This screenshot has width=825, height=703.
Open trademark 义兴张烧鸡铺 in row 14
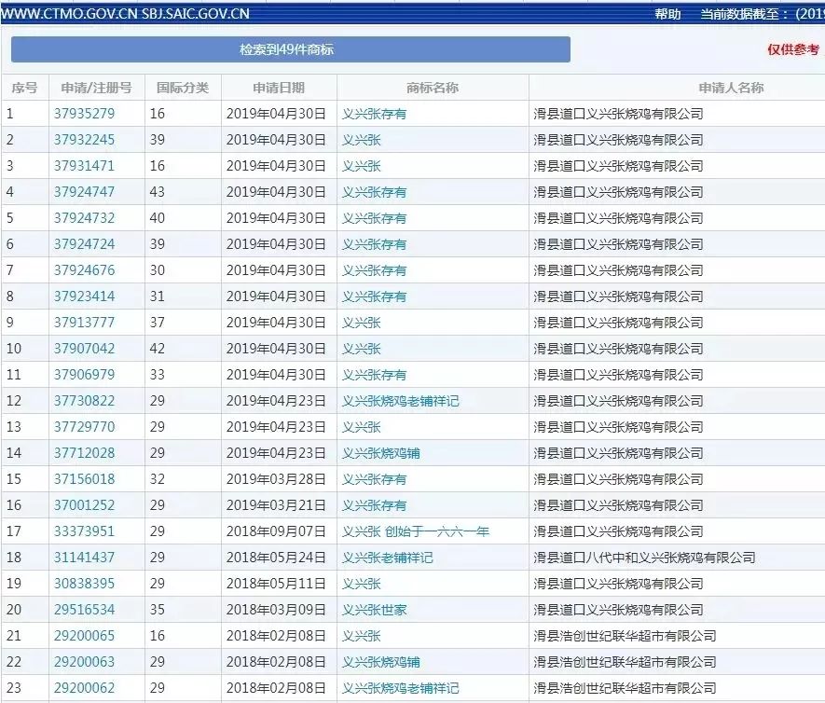pyautogui.click(x=381, y=453)
